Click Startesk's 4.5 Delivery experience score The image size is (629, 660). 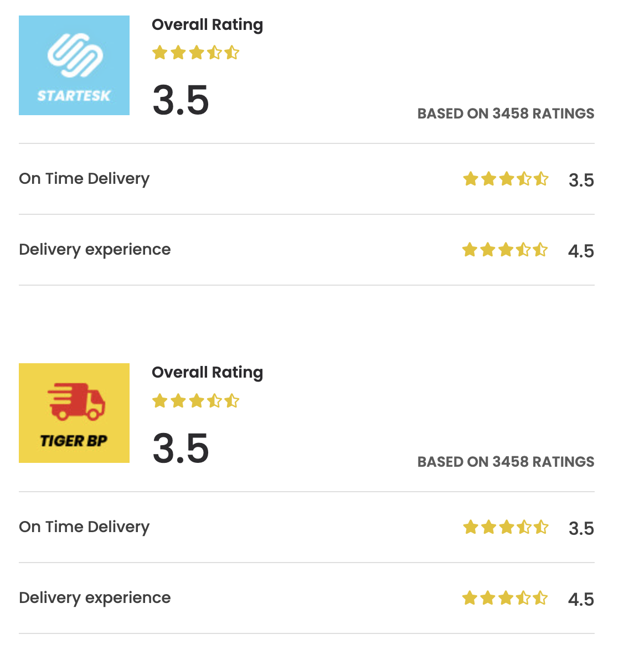point(581,251)
